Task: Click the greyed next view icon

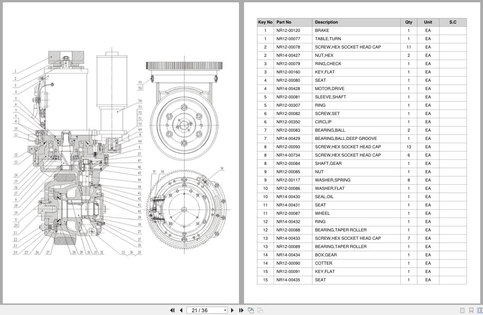Action: [x=260, y=310]
